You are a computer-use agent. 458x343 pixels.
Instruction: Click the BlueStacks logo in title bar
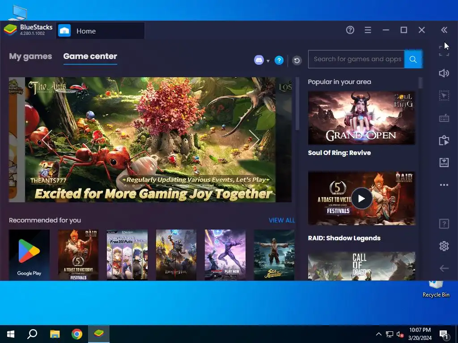click(10, 30)
